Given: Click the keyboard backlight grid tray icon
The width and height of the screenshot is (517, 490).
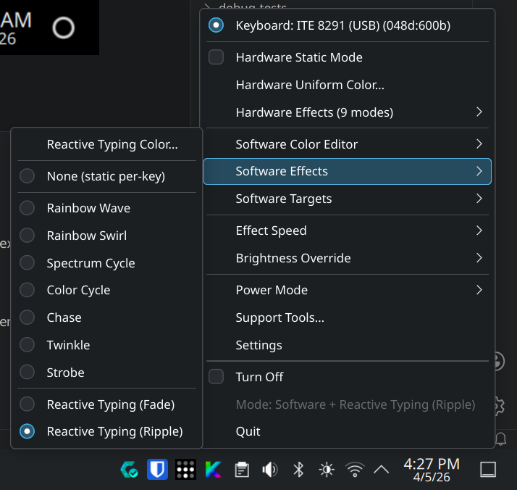Looking at the screenshot, I should [x=185, y=469].
